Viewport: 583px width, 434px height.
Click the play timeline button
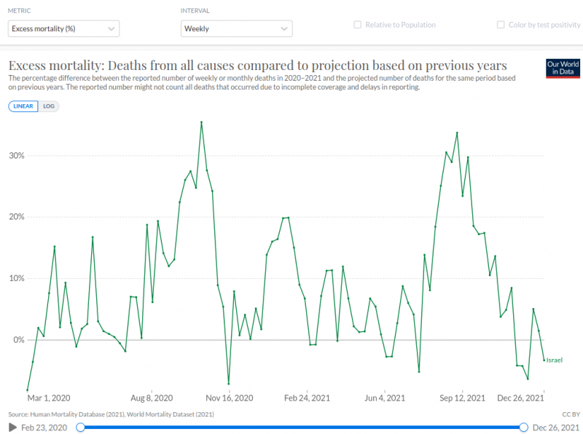point(12,427)
